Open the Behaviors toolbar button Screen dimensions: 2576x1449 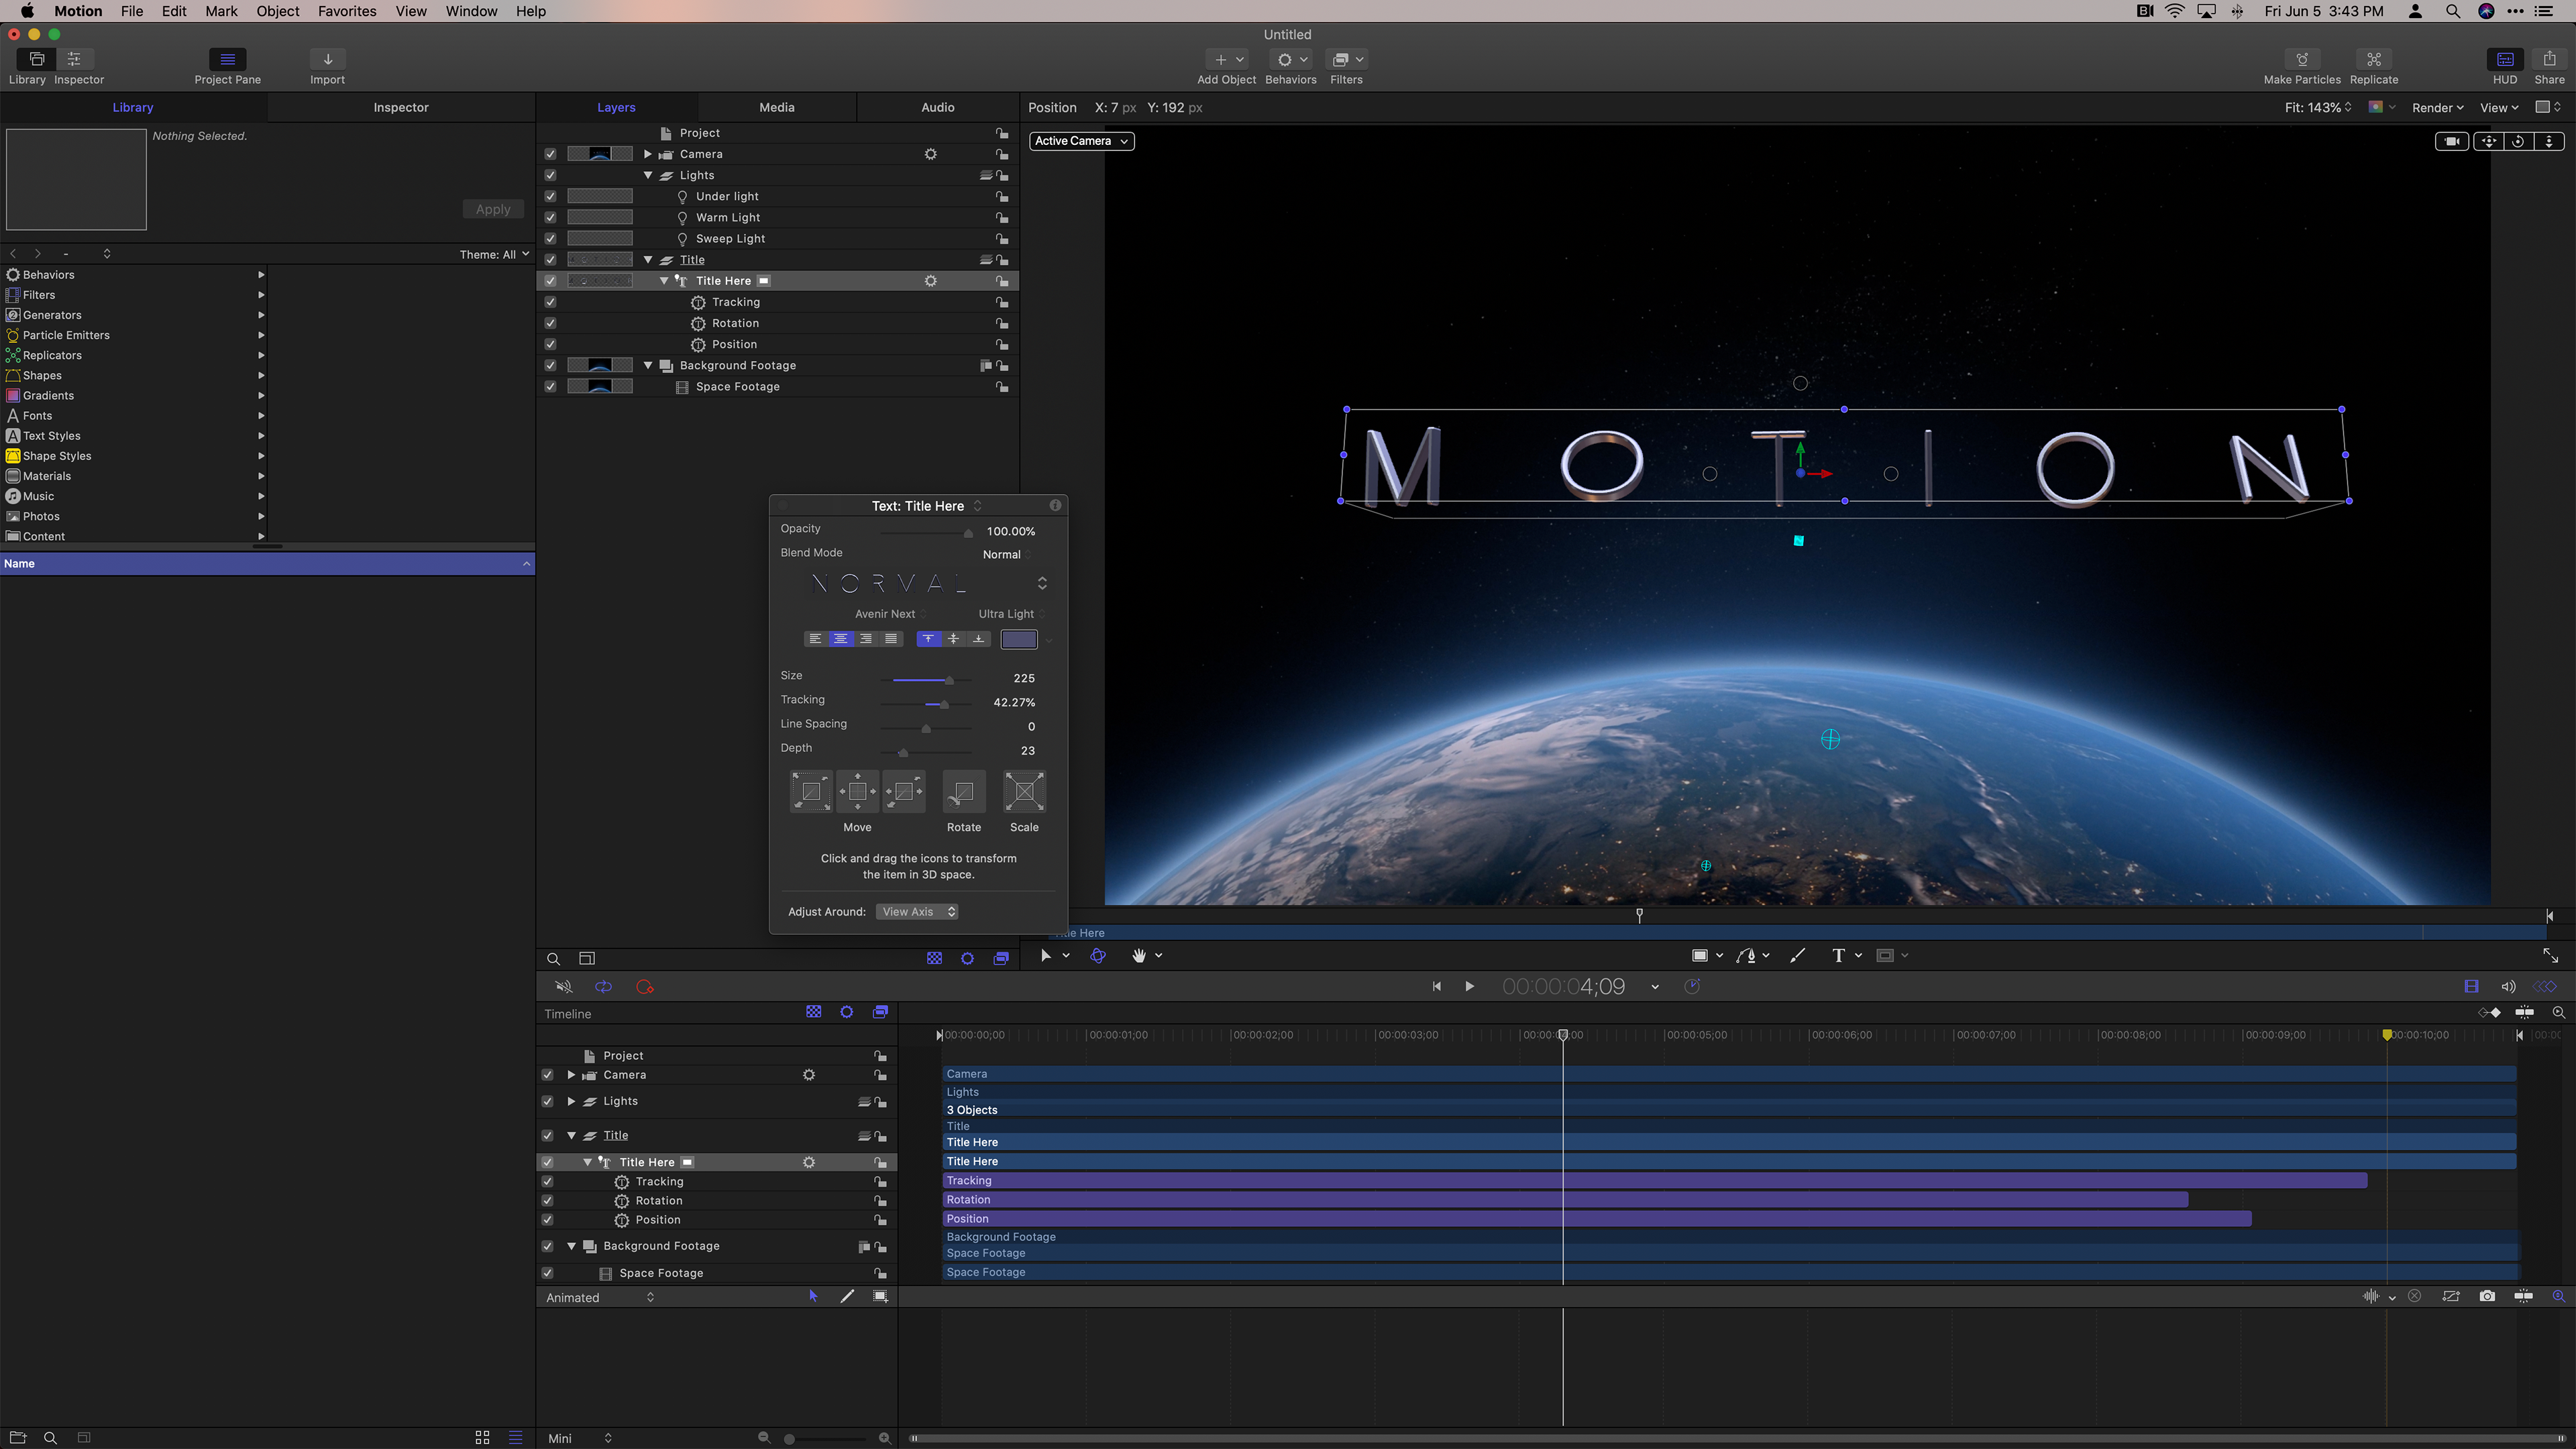1291,59
